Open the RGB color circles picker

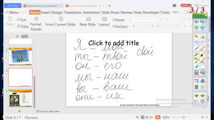[x=203, y=81]
